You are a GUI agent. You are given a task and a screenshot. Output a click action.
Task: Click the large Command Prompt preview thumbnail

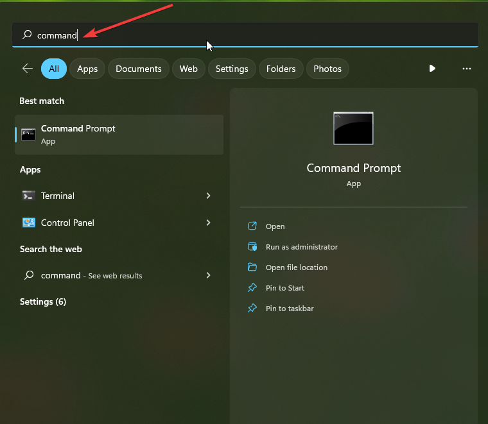pos(353,128)
